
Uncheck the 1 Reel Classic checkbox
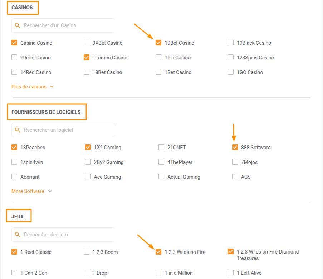(x=14, y=252)
